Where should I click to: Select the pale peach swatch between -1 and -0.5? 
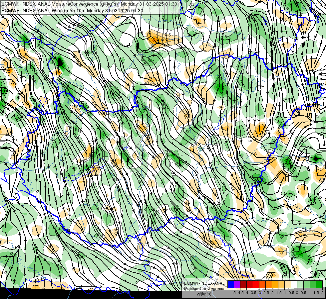pyautogui.click(x=288, y=284)
